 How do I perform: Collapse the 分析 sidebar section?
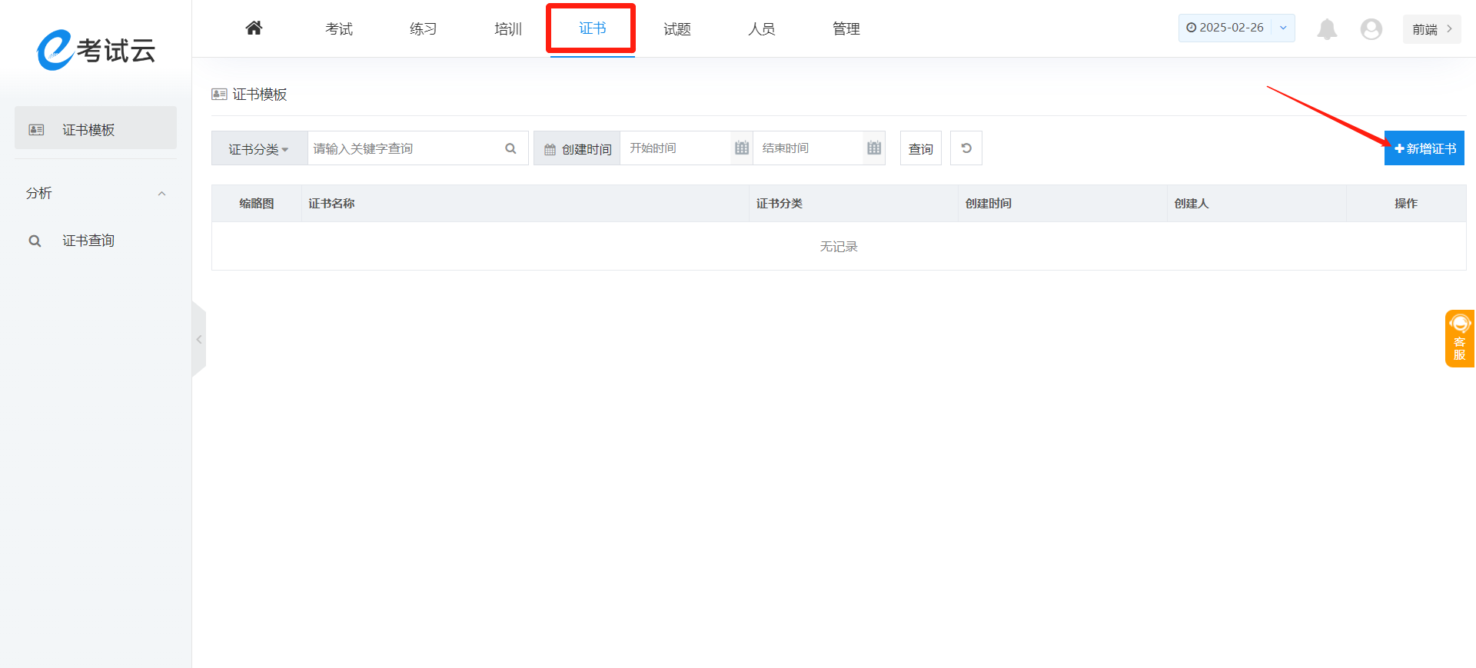pos(161,194)
